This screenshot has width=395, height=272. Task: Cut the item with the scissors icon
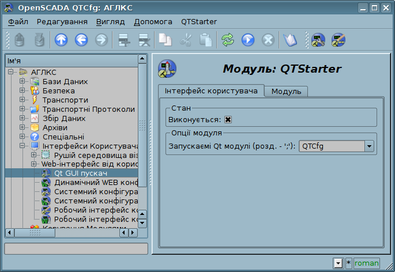click(186, 40)
